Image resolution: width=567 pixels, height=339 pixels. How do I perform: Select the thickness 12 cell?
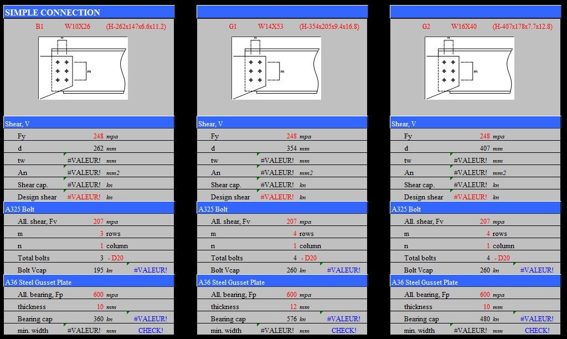click(x=293, y=307)
